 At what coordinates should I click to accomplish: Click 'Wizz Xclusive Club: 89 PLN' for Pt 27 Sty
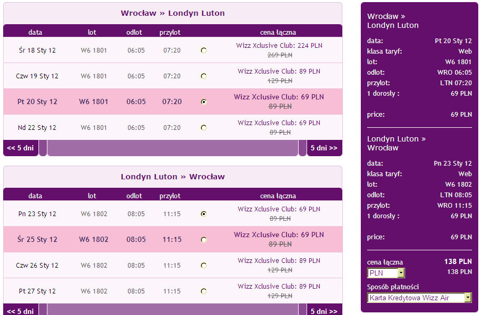279,287
